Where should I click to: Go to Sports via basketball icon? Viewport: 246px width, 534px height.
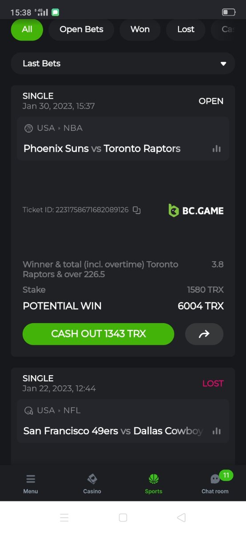pyautogui.click(x=154, y=484)
